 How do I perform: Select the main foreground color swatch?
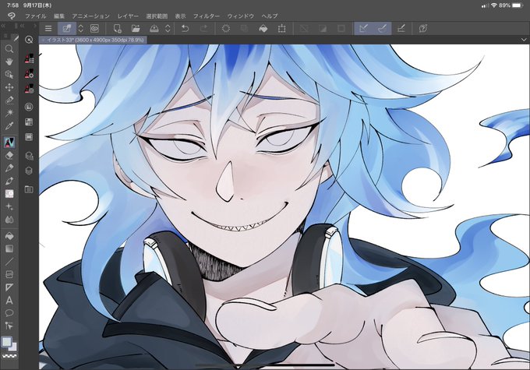click(6, 342)
